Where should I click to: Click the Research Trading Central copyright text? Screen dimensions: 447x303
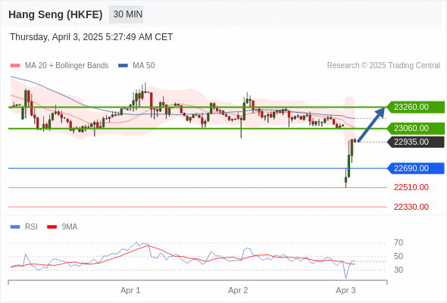pos(383,66)
